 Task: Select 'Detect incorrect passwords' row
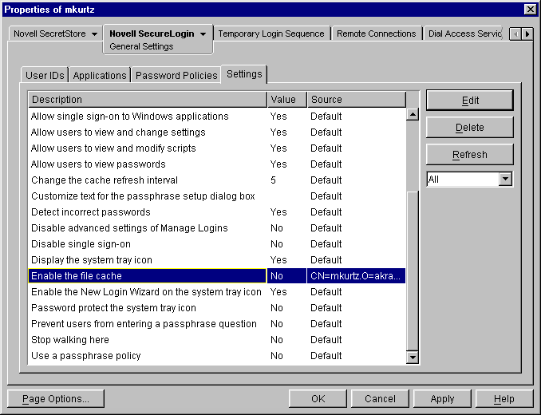(217, 212)
